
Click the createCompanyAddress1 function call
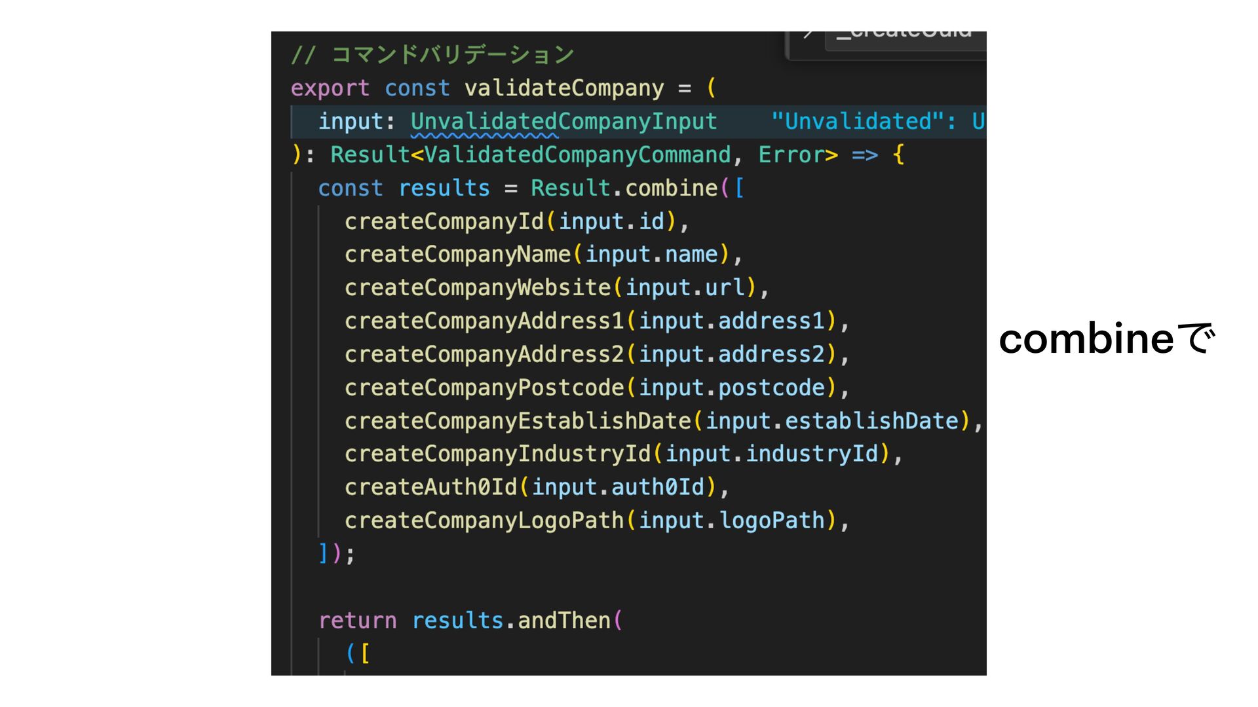click(484, 321)
